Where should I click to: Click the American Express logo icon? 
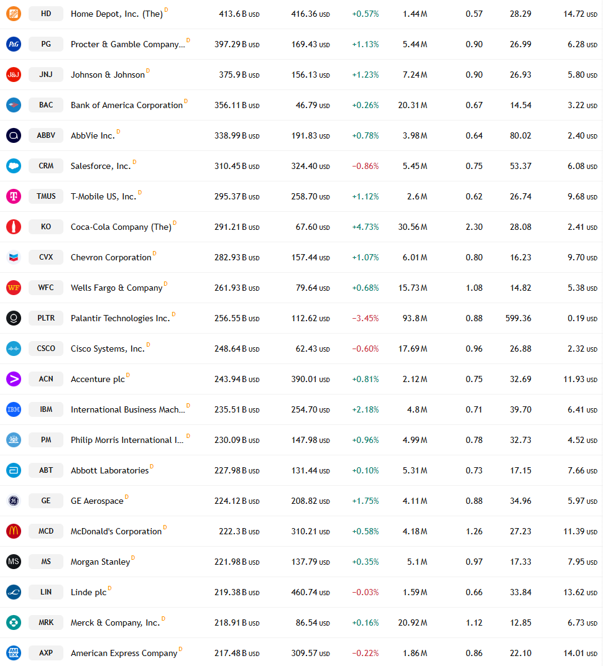(14, 653)
